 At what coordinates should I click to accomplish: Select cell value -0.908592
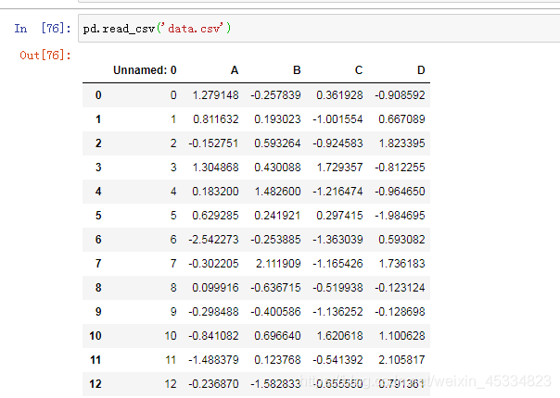[400, 95]
